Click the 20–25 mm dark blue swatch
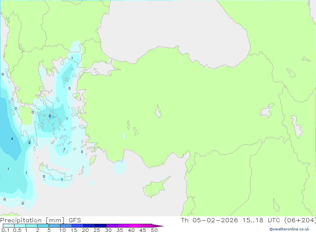This screenshot has width=316, height=232. tap(89, 226)
